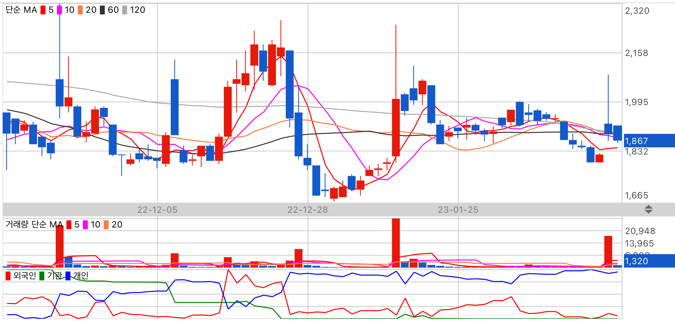Click the gray date axis bar

[339, 209]
